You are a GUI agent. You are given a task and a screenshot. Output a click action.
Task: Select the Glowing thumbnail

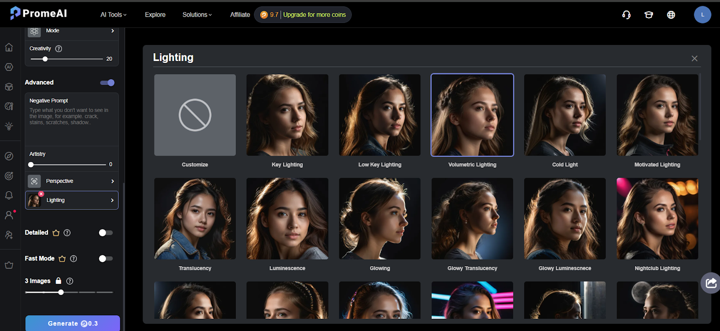(x=380, y=219)
